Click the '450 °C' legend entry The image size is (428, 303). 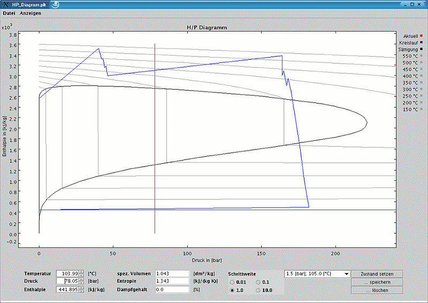[412, 69]
